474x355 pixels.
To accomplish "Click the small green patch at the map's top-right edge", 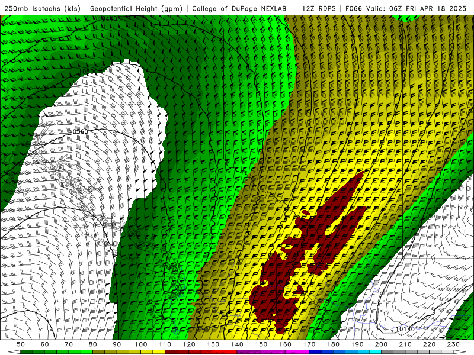I will [x=406, y=18].
